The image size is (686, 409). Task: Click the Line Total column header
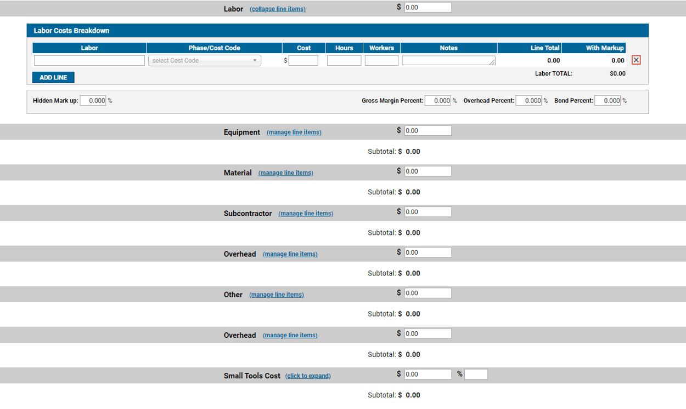pos(530,48)
